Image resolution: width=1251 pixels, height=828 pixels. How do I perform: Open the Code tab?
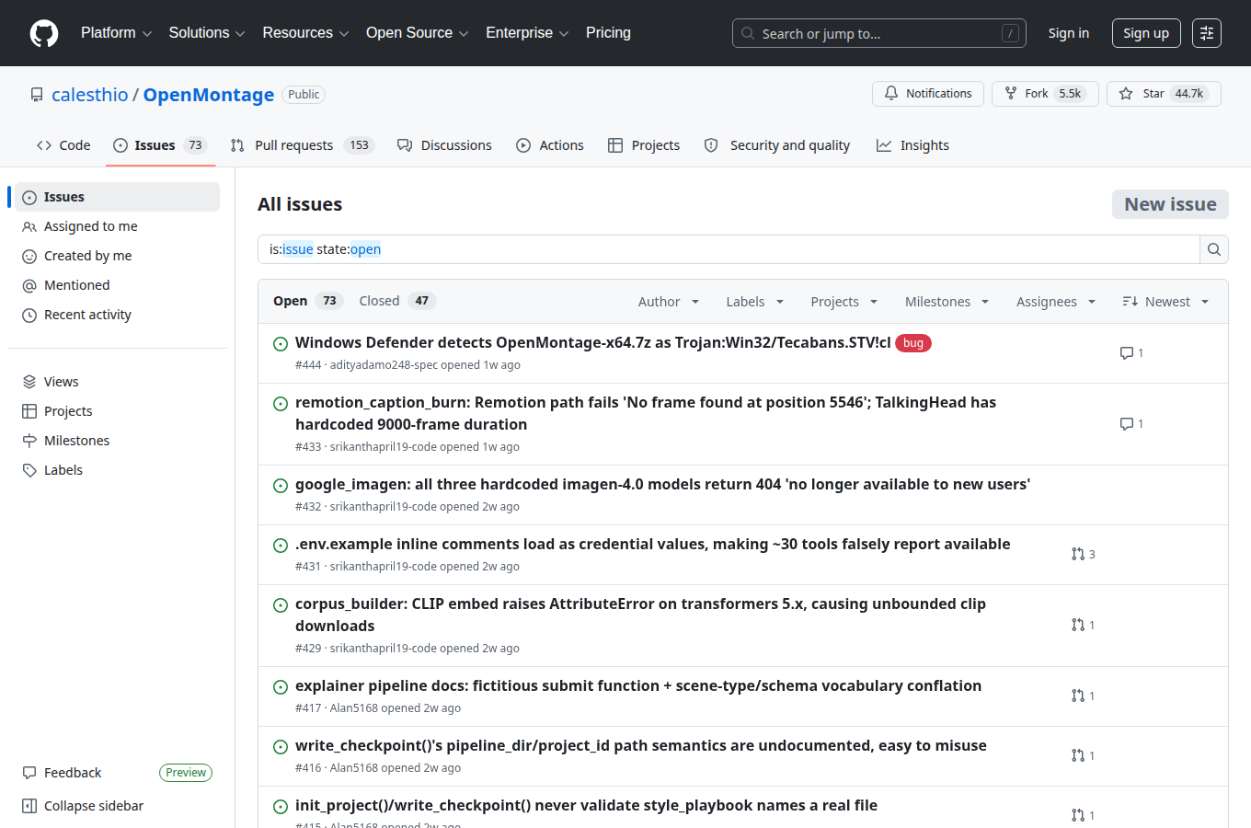[63, 145]
